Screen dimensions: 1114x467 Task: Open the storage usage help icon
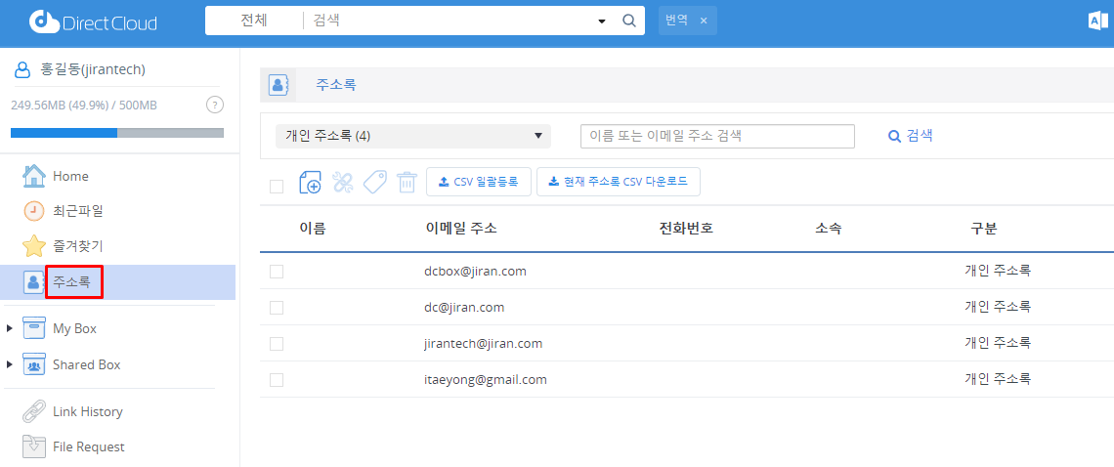tap(215, 105)
